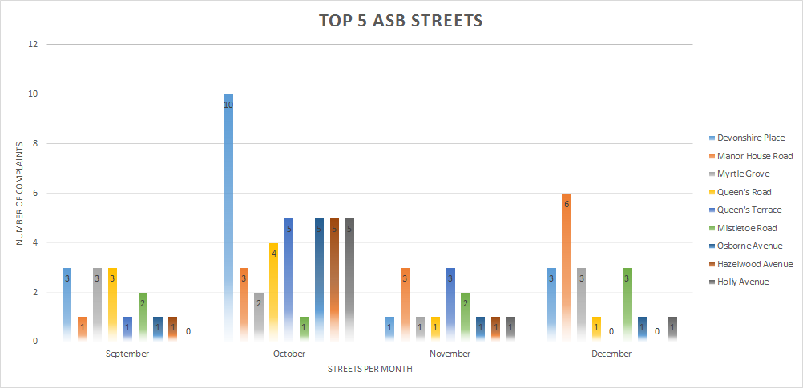Click the September category axis label

coord(127,354)
